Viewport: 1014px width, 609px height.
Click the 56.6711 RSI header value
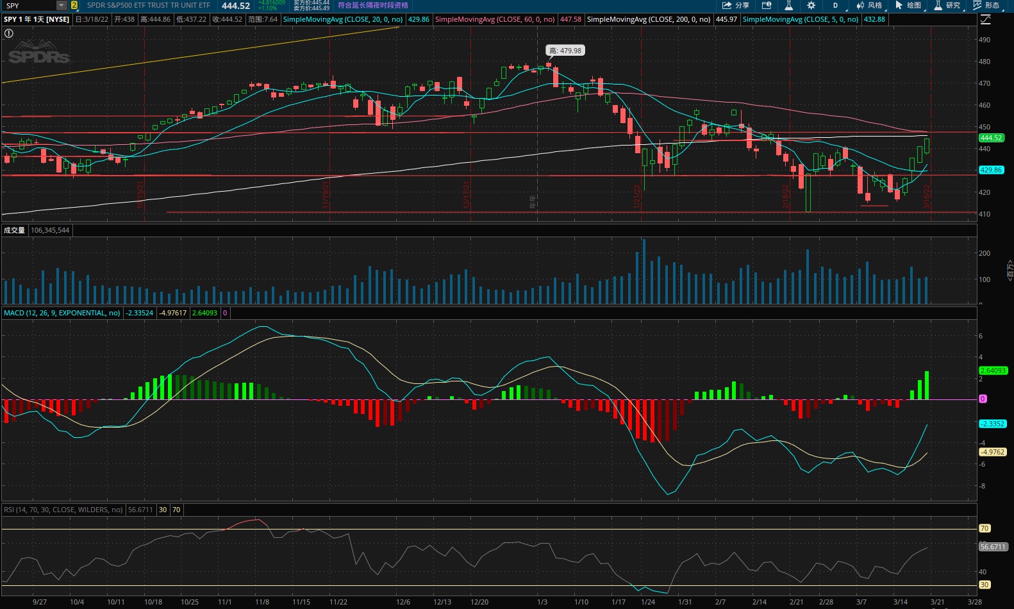click(x=140, y=510)
